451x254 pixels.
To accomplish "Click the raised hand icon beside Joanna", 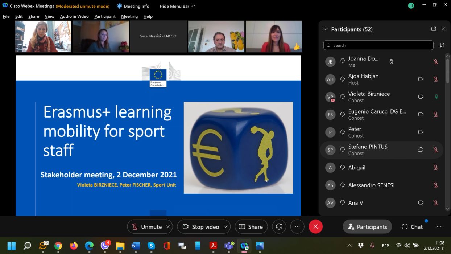I will (x=391, y=62).
